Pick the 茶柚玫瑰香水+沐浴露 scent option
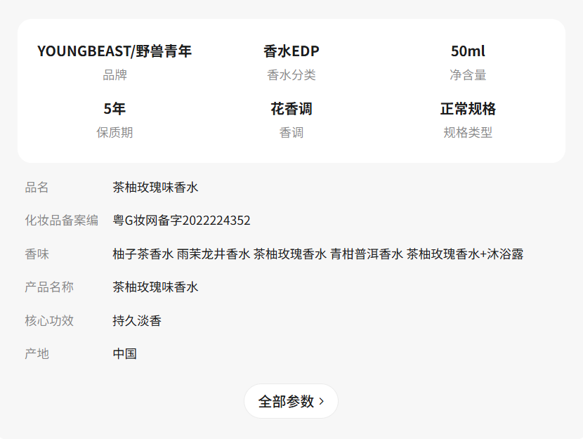583x439 pixels. [465, 254]
